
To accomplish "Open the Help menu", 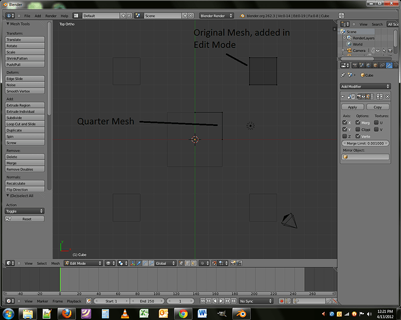I will point(64,16).
